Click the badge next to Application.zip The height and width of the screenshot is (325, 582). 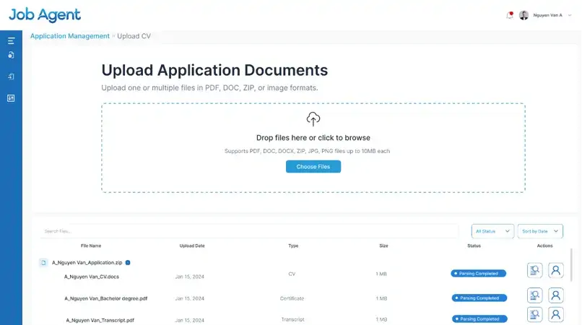pos(128,263)
